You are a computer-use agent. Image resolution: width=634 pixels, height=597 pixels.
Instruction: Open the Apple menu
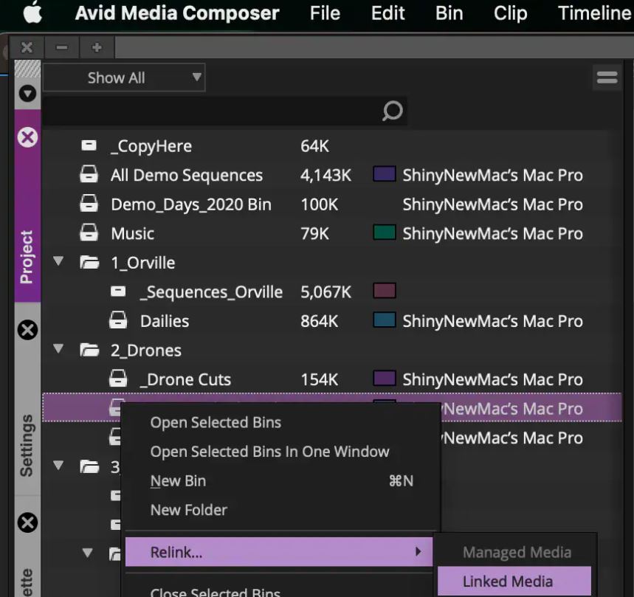tap(32, 12)
